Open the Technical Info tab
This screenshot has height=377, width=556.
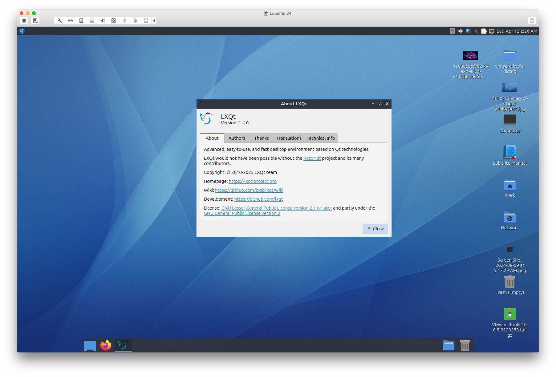pos(320,138)
